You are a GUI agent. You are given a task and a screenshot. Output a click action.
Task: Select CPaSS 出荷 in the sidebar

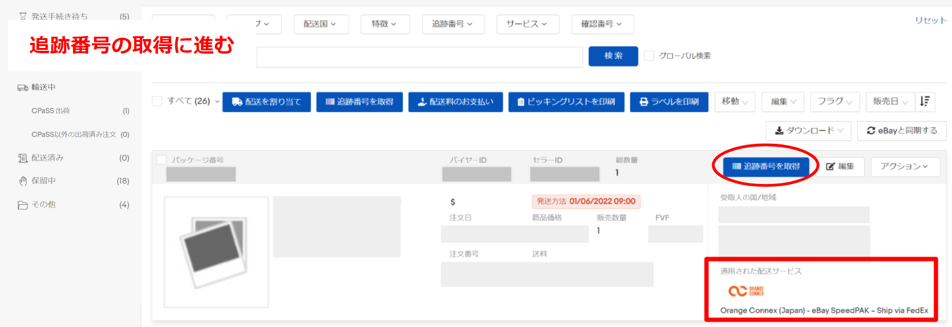(50, 111)
